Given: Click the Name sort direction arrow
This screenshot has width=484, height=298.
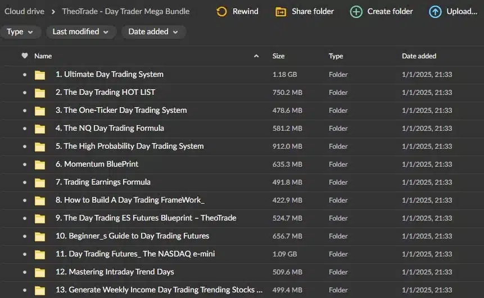Looking at the screenshot, I should coord(256,56).
